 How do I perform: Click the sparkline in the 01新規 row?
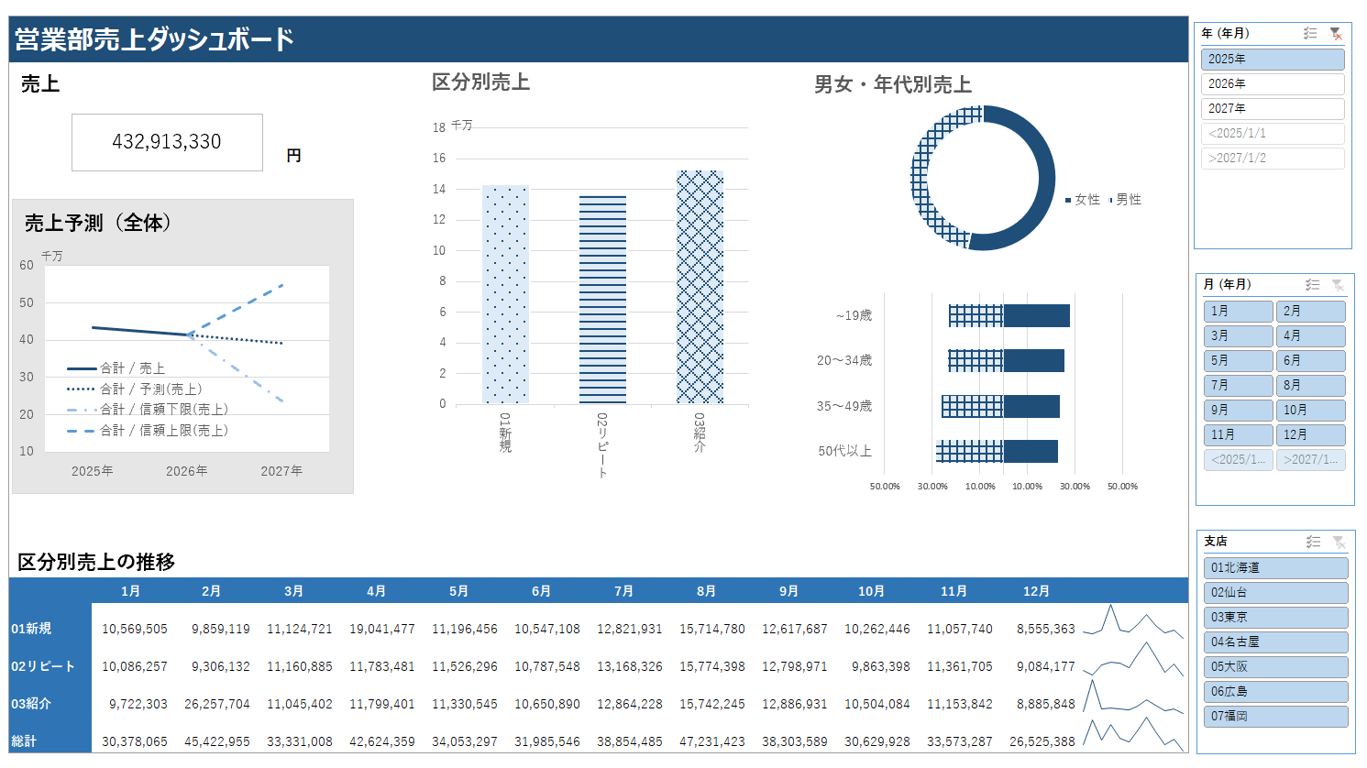pos(1134,623)
